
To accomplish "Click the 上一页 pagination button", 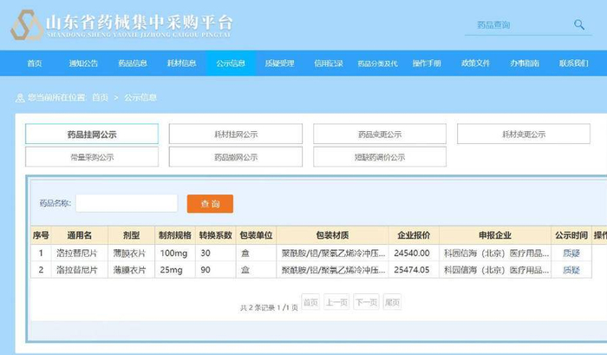I will 336,302.
